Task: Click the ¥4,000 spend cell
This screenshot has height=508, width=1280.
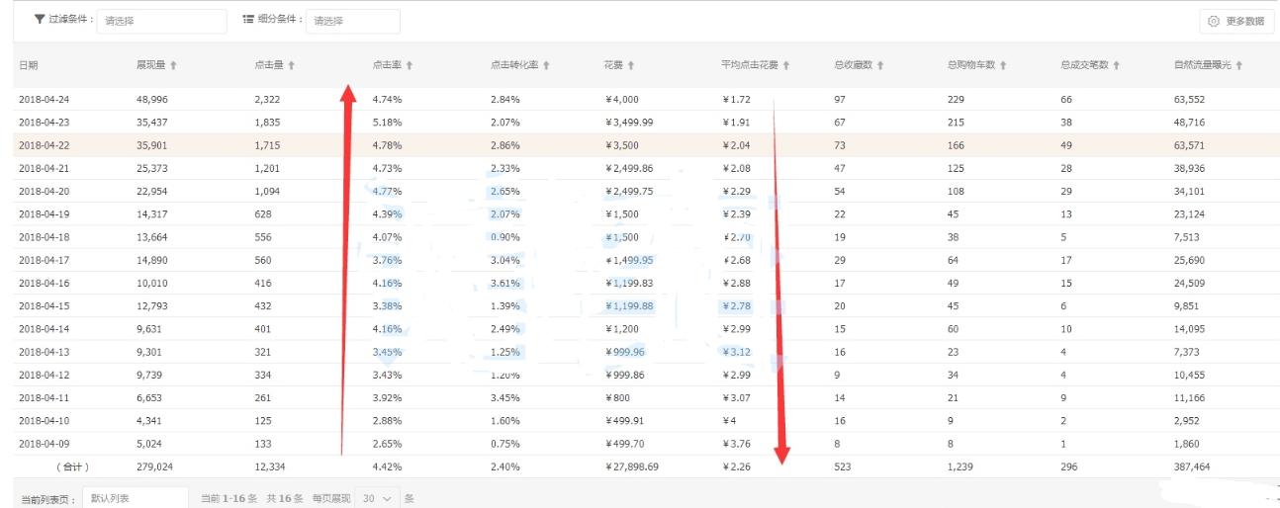Action: pyautogui.click(x=621, y=100)
